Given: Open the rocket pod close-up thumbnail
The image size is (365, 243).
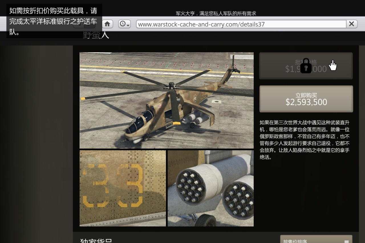Looking at the screenshot, I should coord(210,188).
